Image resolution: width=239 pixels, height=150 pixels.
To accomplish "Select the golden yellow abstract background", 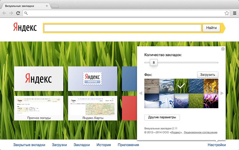I will 211,86.
